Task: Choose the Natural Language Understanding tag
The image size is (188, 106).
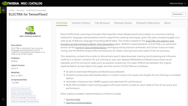Action: click(25, 101)
